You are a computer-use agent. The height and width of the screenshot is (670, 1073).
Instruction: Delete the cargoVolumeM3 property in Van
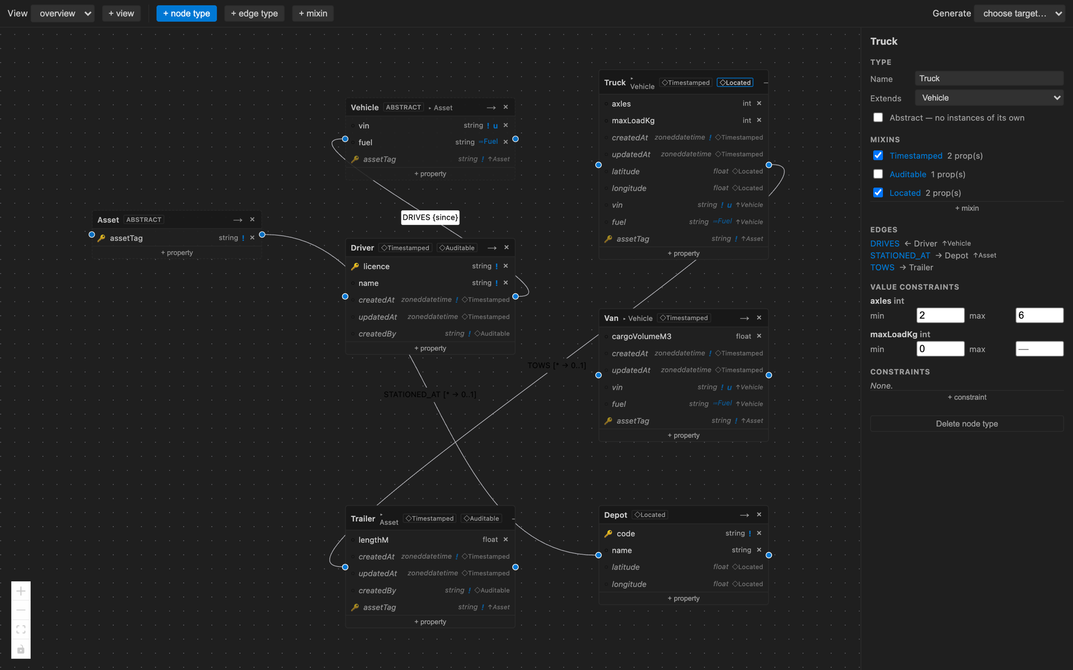(x=759, y=336)
